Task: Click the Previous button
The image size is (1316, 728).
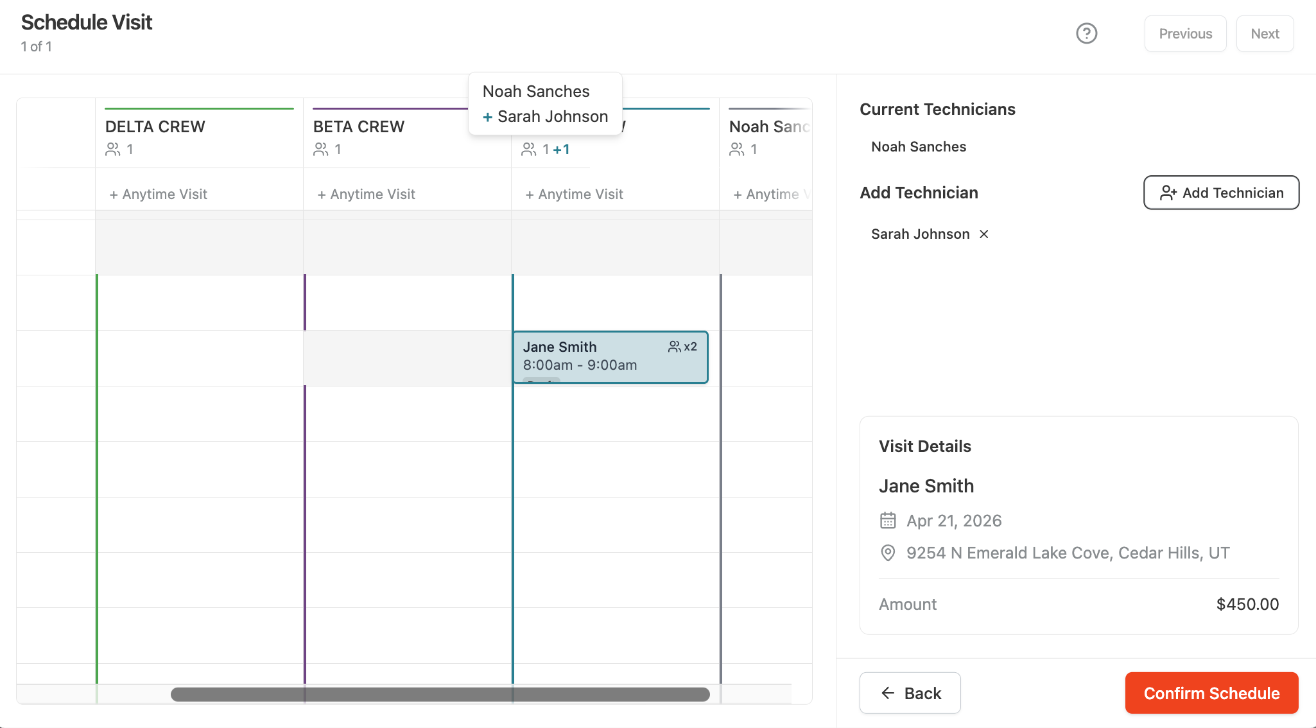Action: 1185,33
